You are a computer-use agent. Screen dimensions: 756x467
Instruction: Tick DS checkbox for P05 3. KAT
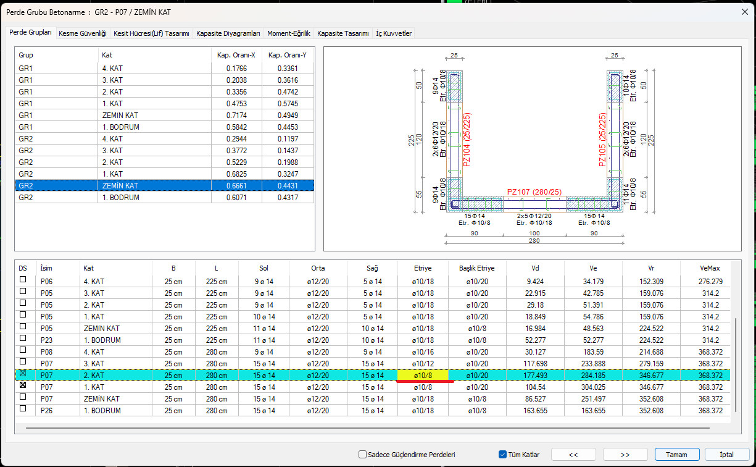point(23,292)
